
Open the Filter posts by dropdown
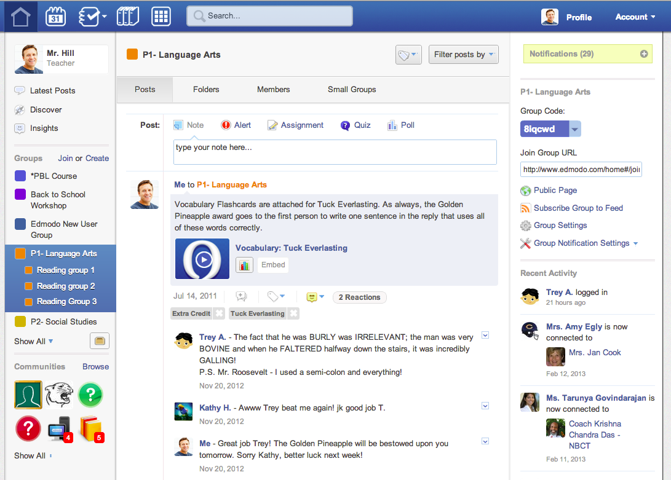click(x=463, y=55)
